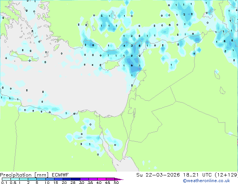
Task: Click the 10–15 mm legend swatch
Action: [x=50, y=179]
